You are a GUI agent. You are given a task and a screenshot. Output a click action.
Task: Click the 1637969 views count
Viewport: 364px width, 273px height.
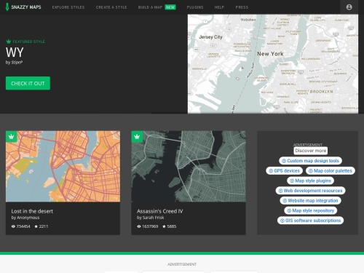150,226
